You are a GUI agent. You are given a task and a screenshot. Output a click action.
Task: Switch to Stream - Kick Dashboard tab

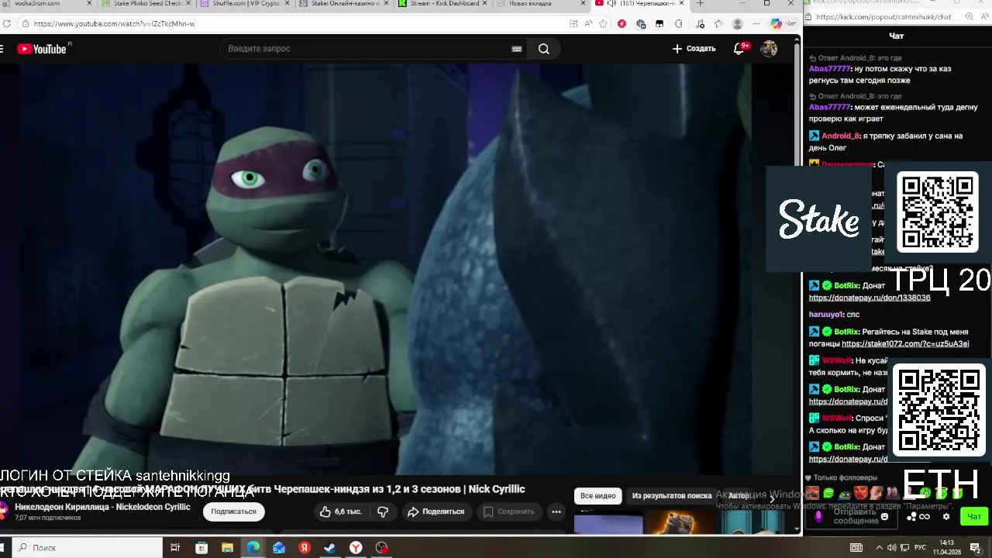pyautogui.click(x=443, y=4)
